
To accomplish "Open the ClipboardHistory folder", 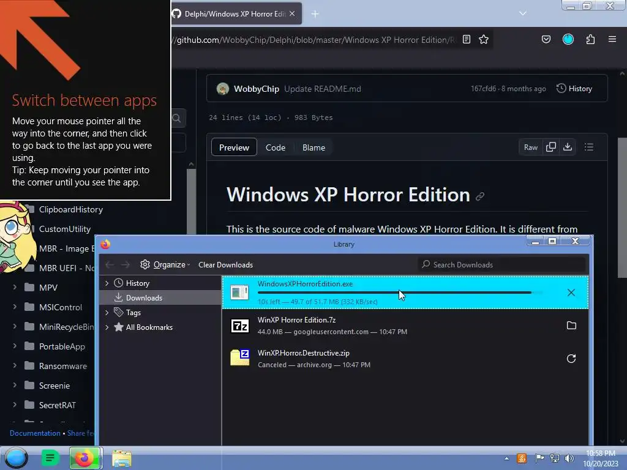I will 71,209.
